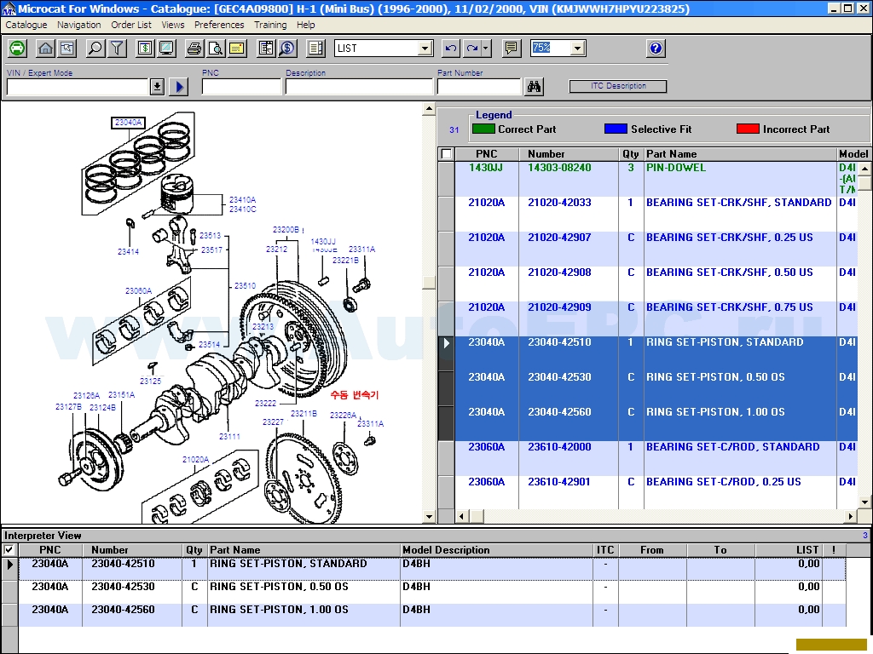Sort parts list by the Part Name header
873x654 pixels.
(740, 154)
